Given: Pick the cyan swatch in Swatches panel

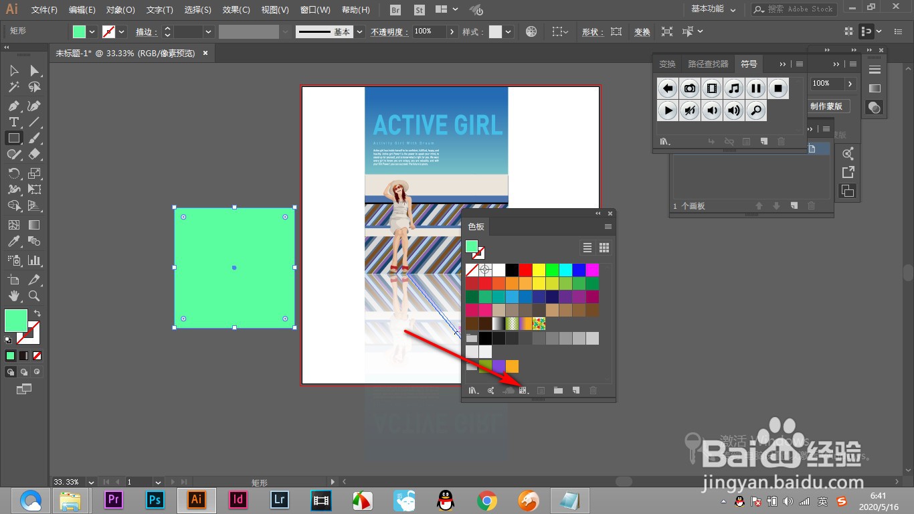Looking at the screenshot, I should coord(566,270).
